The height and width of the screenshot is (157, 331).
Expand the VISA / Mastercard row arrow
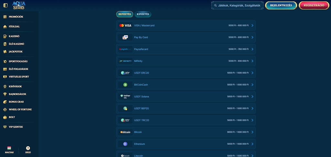pyautogui.click(x=252, y=26)
